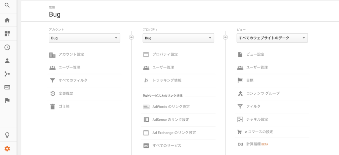
Task: Open ゴミ箱 link
Action: click(64, 106)
